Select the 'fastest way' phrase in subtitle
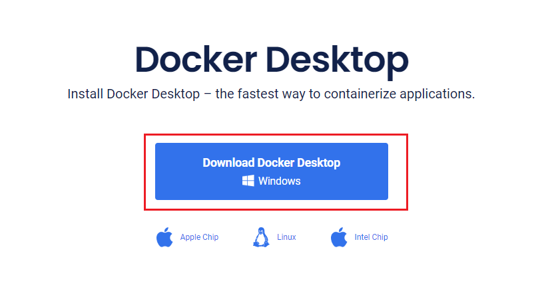 tap(272, 94)
